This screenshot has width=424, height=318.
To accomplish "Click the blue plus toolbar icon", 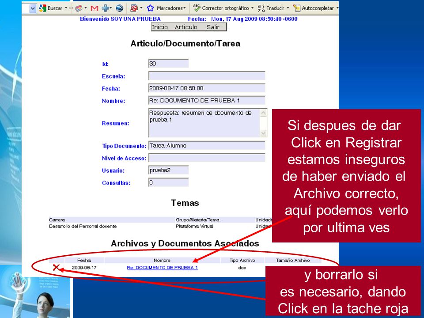I will pyautogui.click(x=105, y=8).
